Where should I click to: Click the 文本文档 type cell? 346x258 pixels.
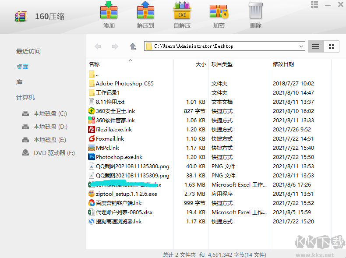coord(222,102)
